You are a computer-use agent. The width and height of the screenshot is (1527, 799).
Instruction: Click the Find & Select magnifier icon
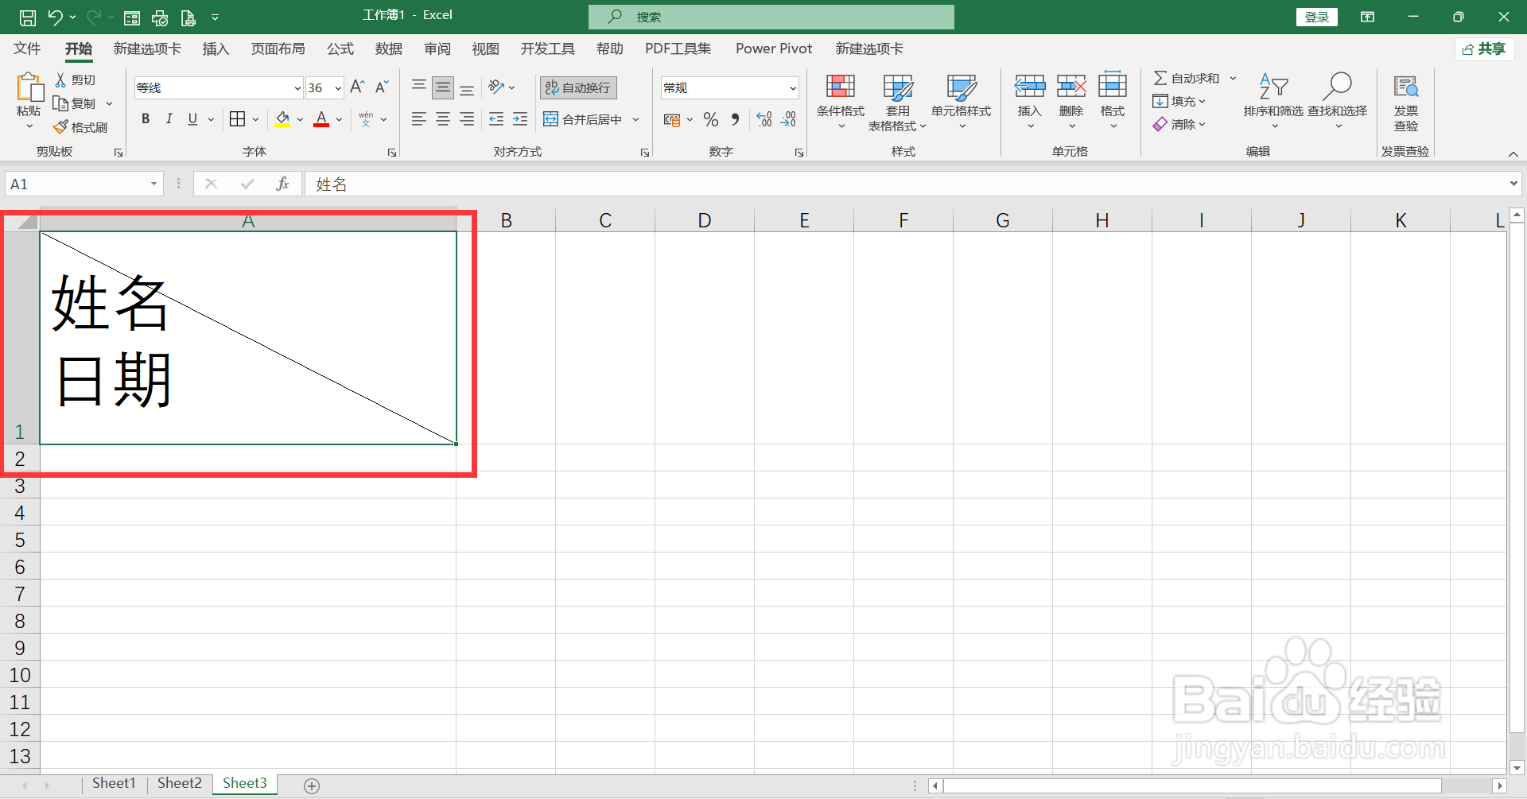pos(1337,86)
